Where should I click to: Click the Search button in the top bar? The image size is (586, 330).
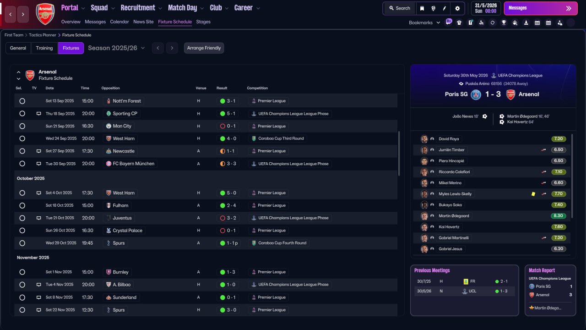pos(400,8)
